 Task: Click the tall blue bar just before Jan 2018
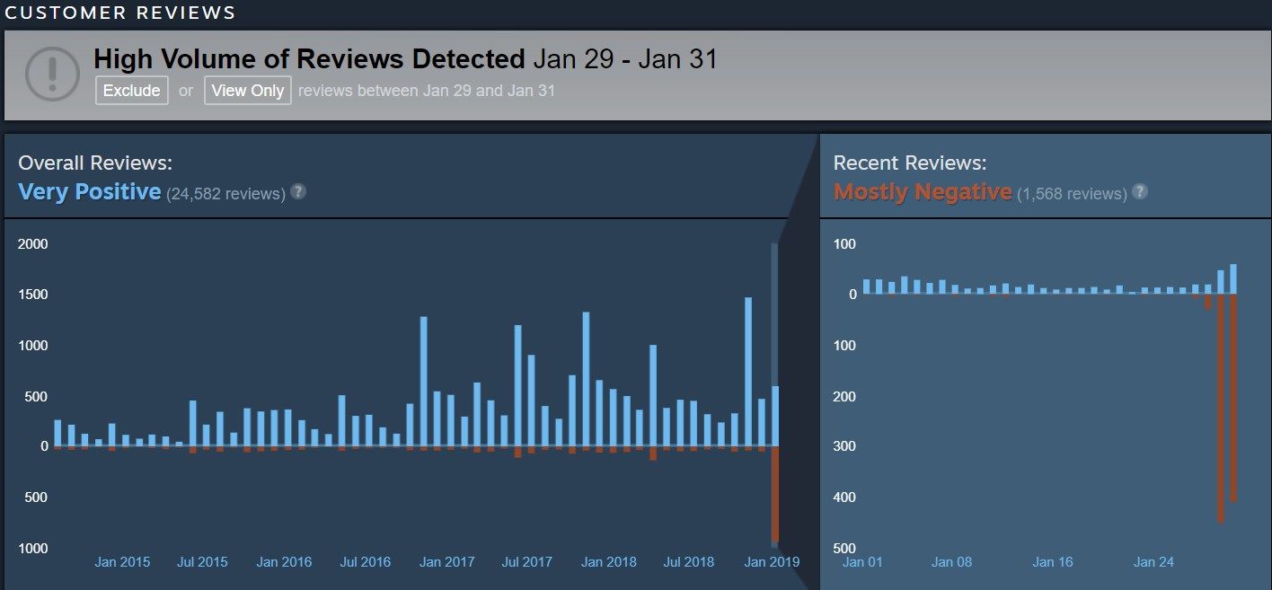(x=586, y=379)
